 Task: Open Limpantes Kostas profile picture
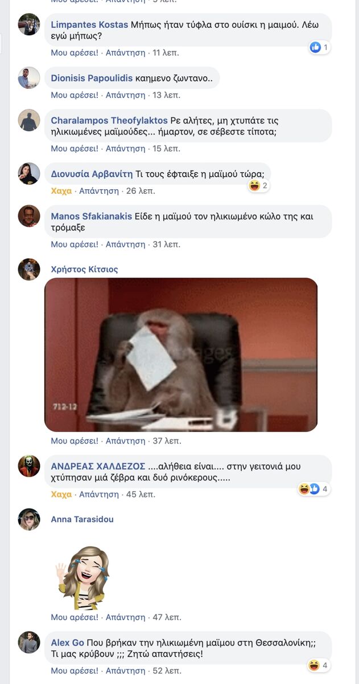pos(29,25)
